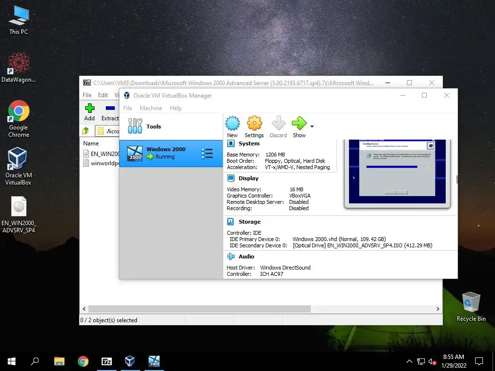The height and width of the screenshot is (371, 495).
Task: Select DataWagon desktop shortcut
Action: coord(18,67)
